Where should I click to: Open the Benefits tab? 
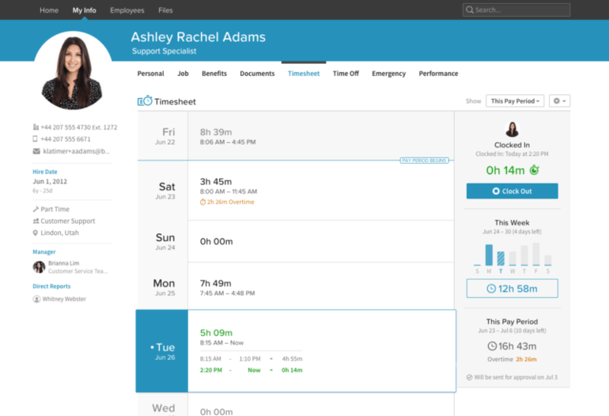click(214, 74)
